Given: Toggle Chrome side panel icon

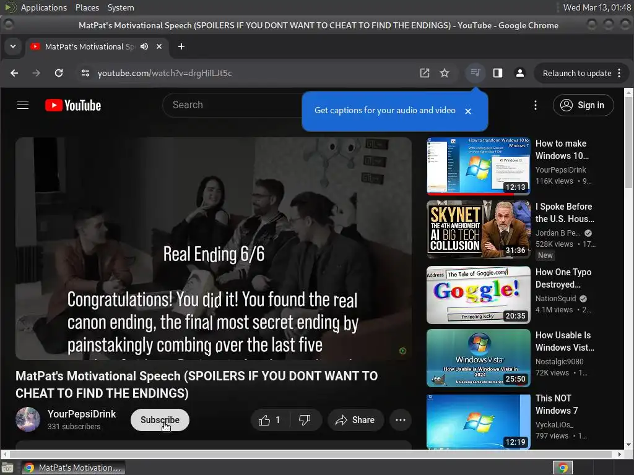Looking at the screenshot, I should click(x=498, y=73).
